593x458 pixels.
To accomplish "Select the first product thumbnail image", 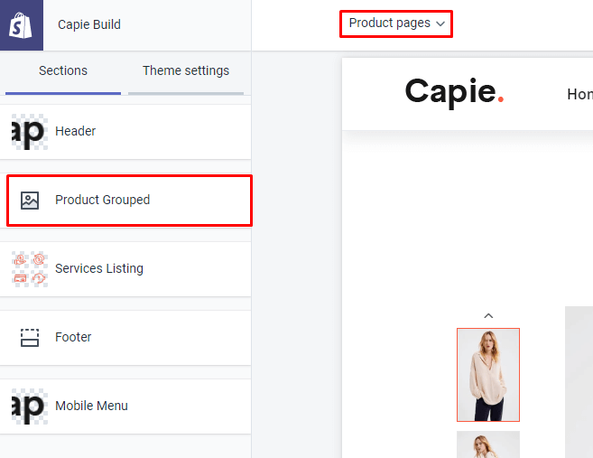I will tap(488, 375).
